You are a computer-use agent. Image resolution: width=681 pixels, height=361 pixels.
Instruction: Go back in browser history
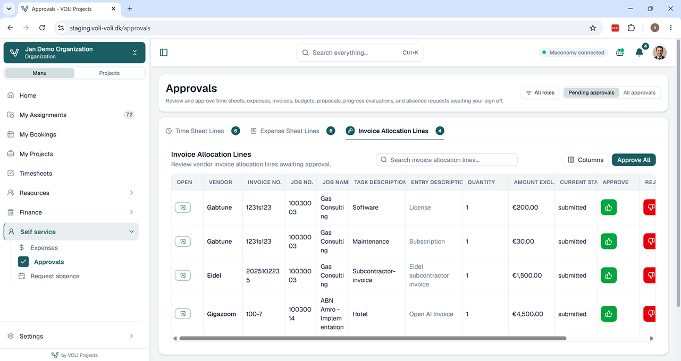10,28
